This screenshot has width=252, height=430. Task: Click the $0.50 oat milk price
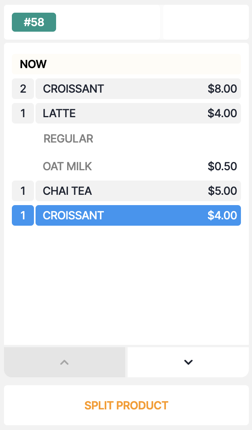[222, 166]
